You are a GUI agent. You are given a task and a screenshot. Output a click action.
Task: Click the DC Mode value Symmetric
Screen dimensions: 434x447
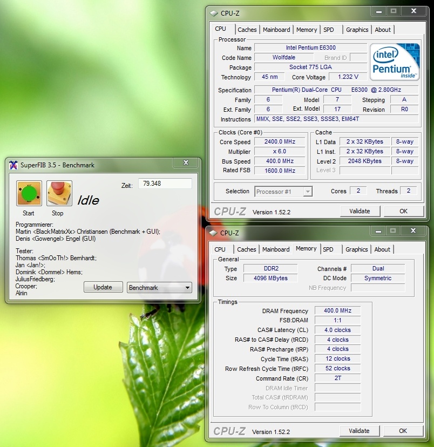(x=378, y=278)
